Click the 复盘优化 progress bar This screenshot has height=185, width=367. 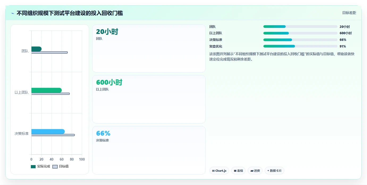coord(300,46)
